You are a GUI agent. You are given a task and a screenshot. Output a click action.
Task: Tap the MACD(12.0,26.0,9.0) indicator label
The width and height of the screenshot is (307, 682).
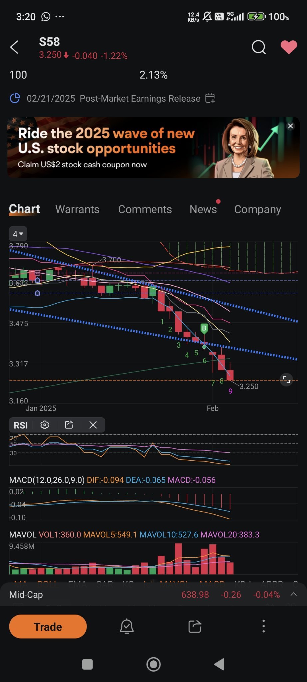click(47, 480)
